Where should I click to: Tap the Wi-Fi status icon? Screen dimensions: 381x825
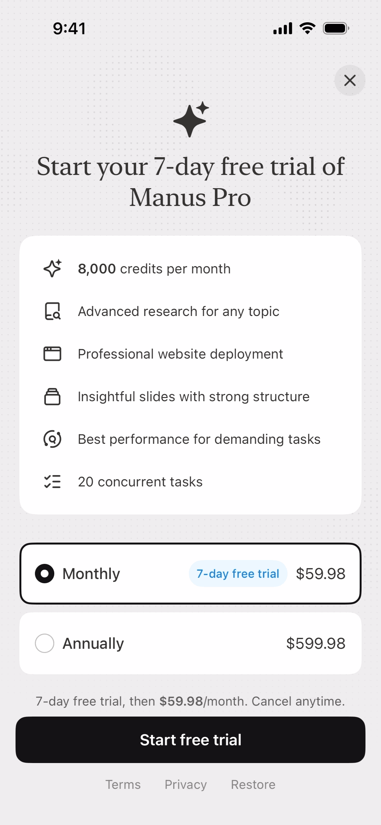[308, 28]
